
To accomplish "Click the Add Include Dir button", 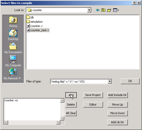I will tap(117, 95).
